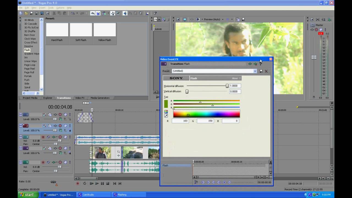Open the Preset dropdown in Video Event FX

255,71
